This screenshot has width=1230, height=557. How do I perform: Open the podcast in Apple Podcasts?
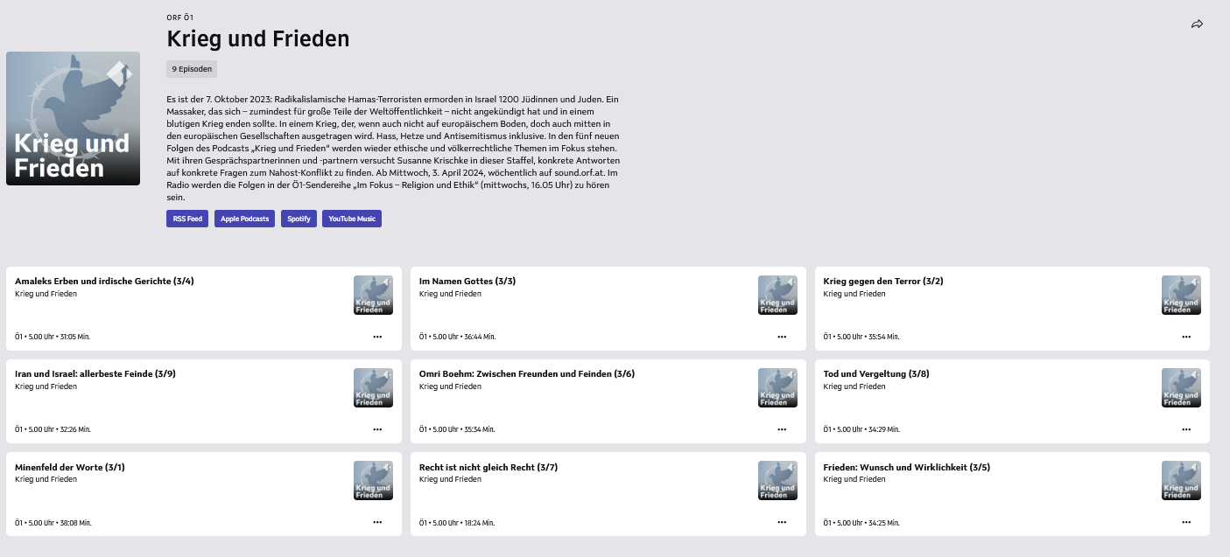[x=244, y=219]
